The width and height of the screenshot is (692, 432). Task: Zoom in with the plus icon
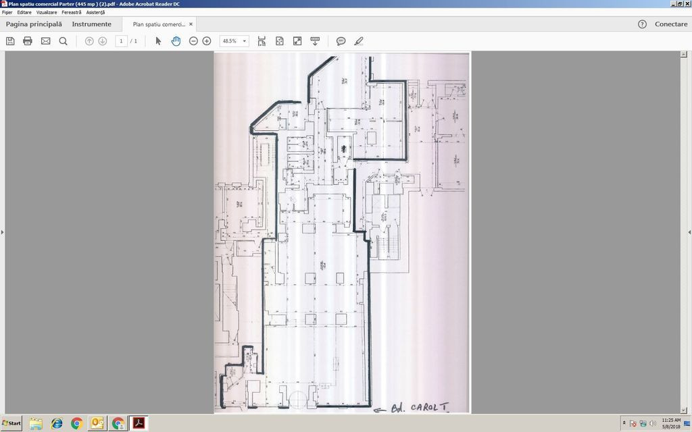(x=207, y=41)
